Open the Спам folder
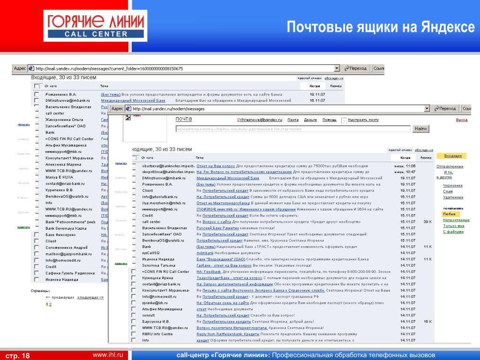The width and height of the screenshot is (480, 360). tap(448, 191)
